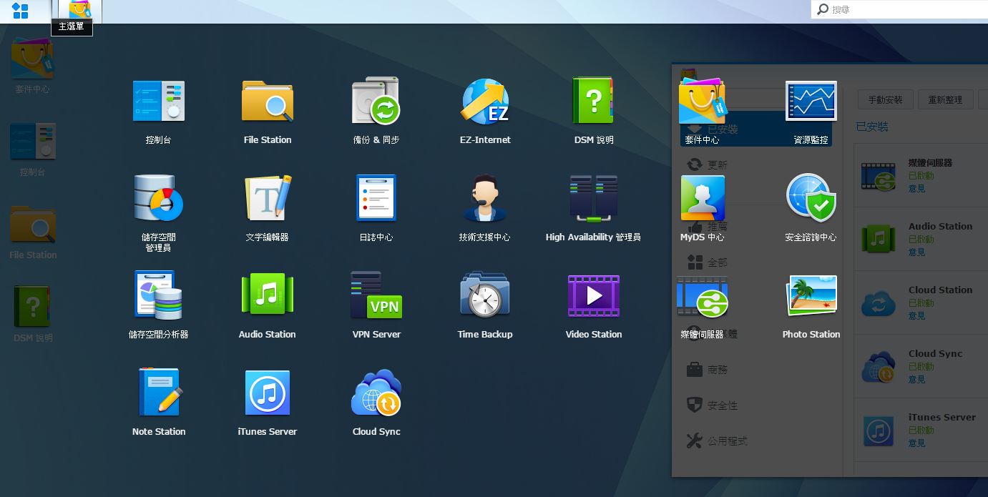Launch Audio Station from the main menu grid
The width and height of the screenshot is (988, 497).
267,305
